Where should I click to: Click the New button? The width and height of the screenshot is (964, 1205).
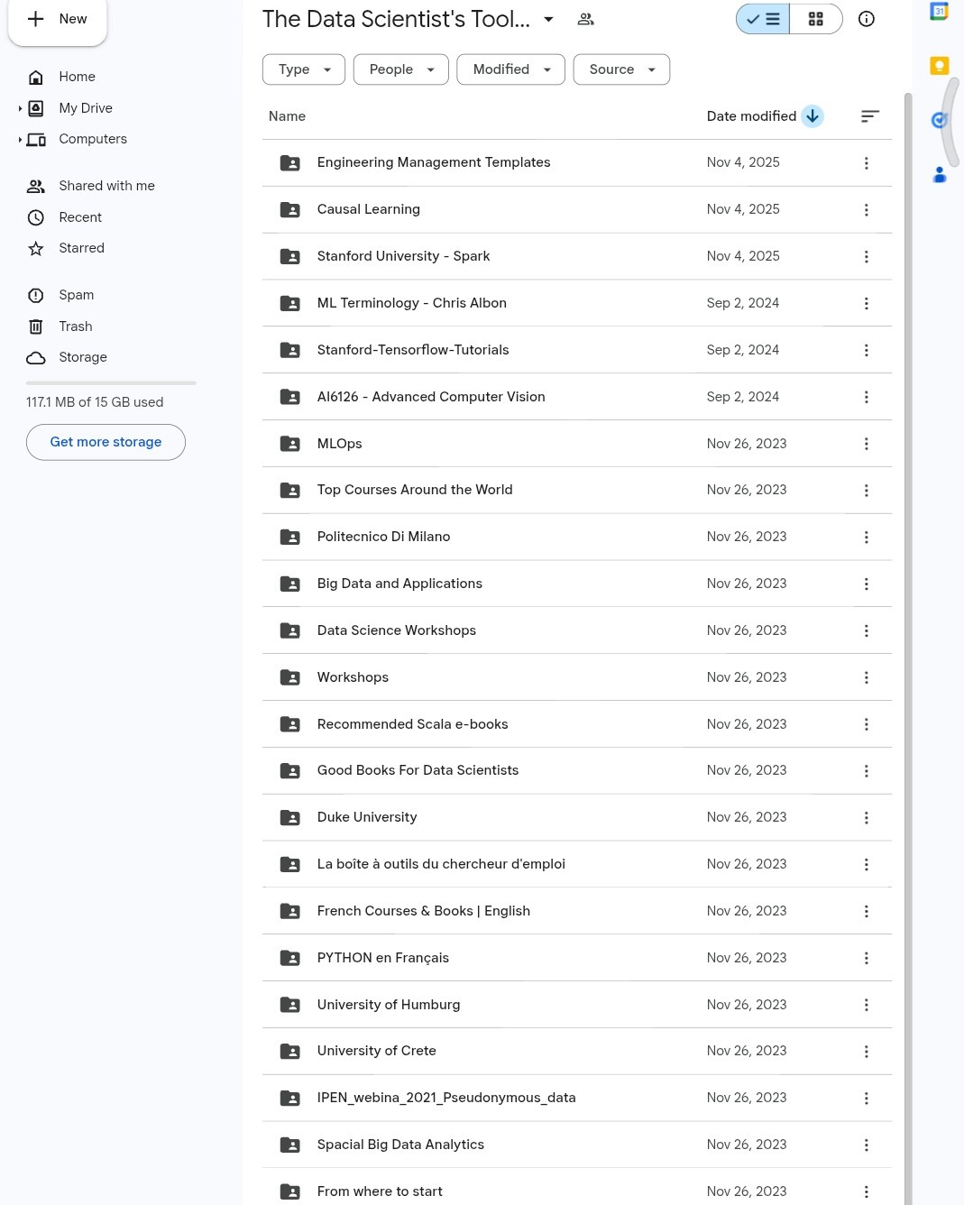58,19
